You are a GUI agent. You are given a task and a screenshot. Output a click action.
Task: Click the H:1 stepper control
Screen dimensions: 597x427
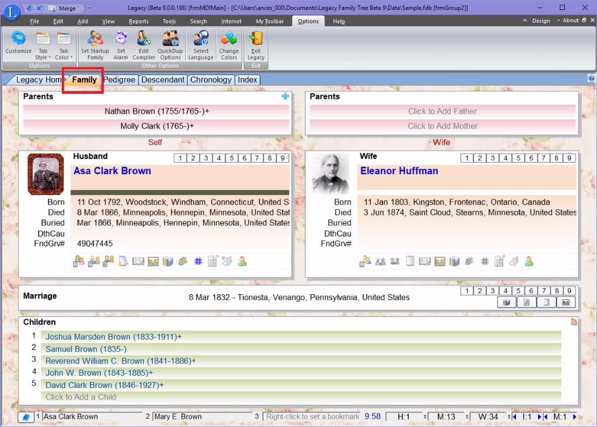coord(425,417)
